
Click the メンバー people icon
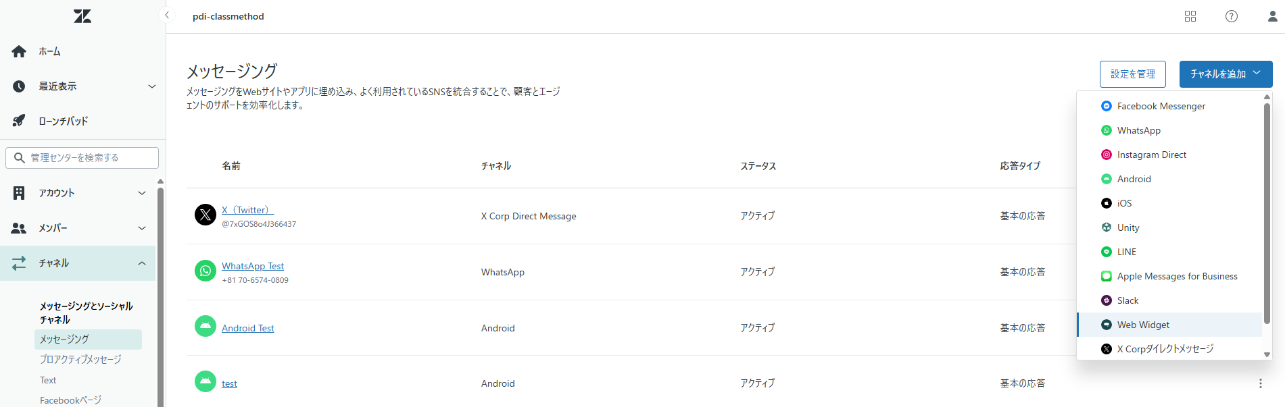(18, 227)
